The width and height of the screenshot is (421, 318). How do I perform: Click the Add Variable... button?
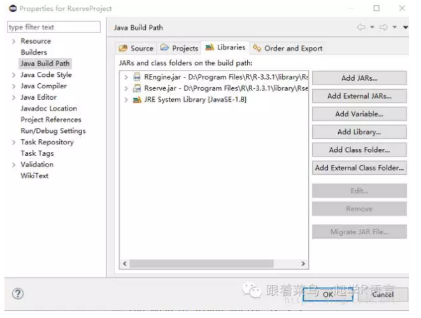click(x=359, y=114)
